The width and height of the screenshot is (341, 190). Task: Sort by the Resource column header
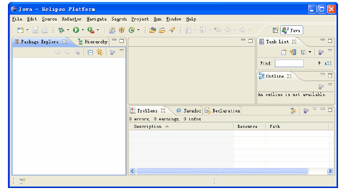pos(250,126)
